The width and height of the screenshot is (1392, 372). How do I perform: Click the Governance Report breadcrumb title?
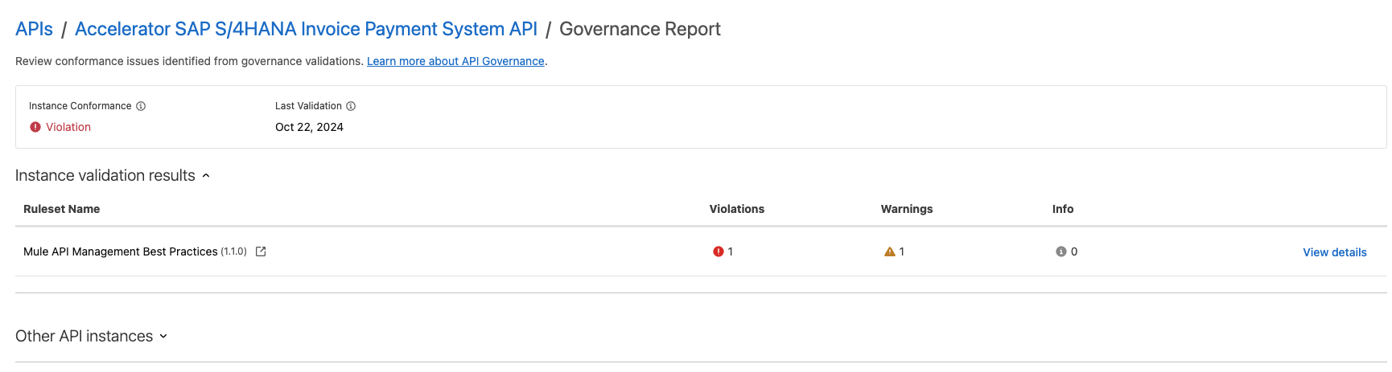tap(640, 29)
